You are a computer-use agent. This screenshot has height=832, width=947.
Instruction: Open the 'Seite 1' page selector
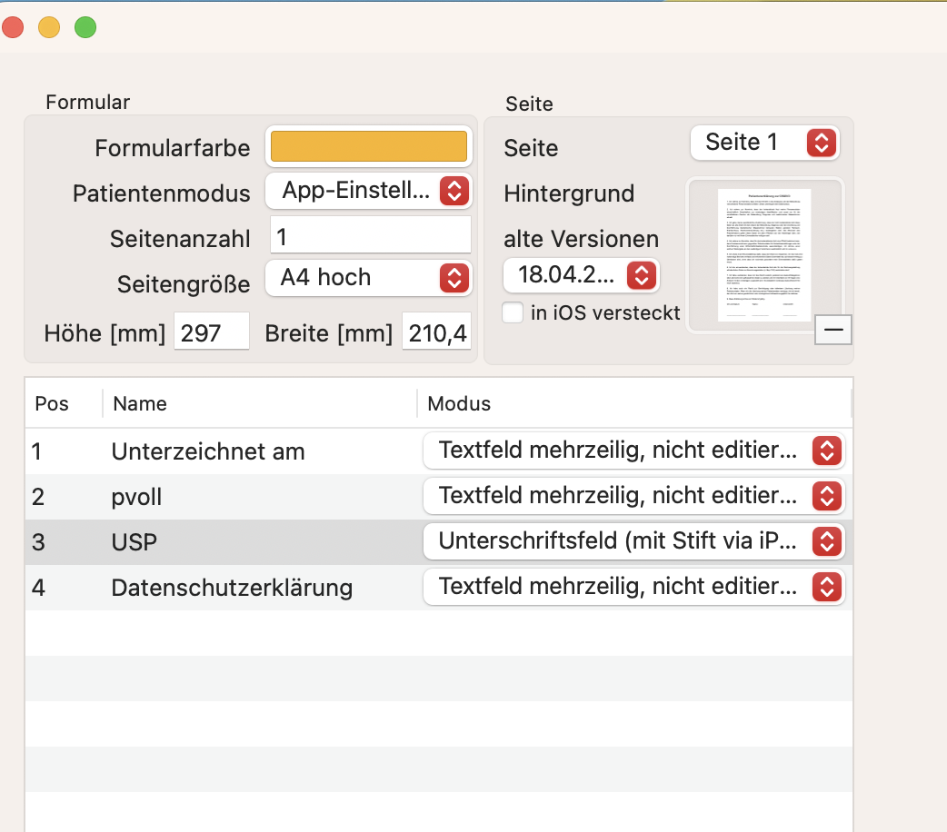(764, 144)
